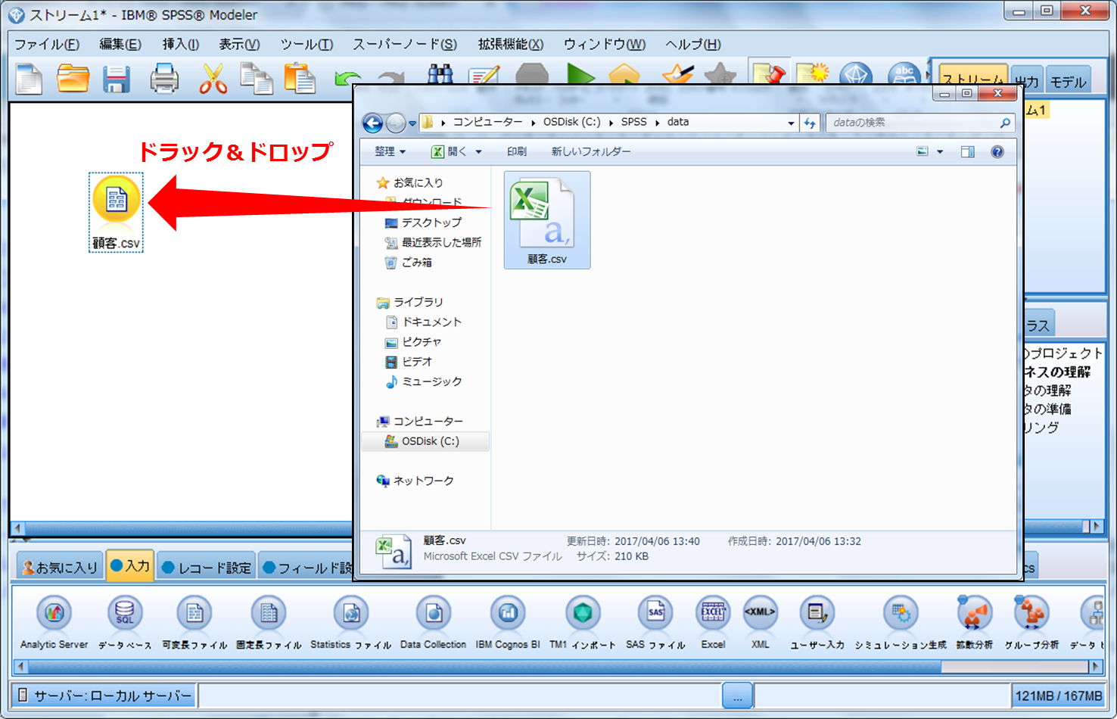
Task: Expand the コンピューター breadcrumb arrow
Action: click(533, 123)
